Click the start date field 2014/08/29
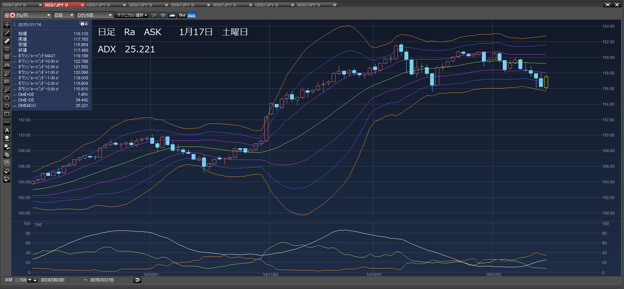 point(52,280)
